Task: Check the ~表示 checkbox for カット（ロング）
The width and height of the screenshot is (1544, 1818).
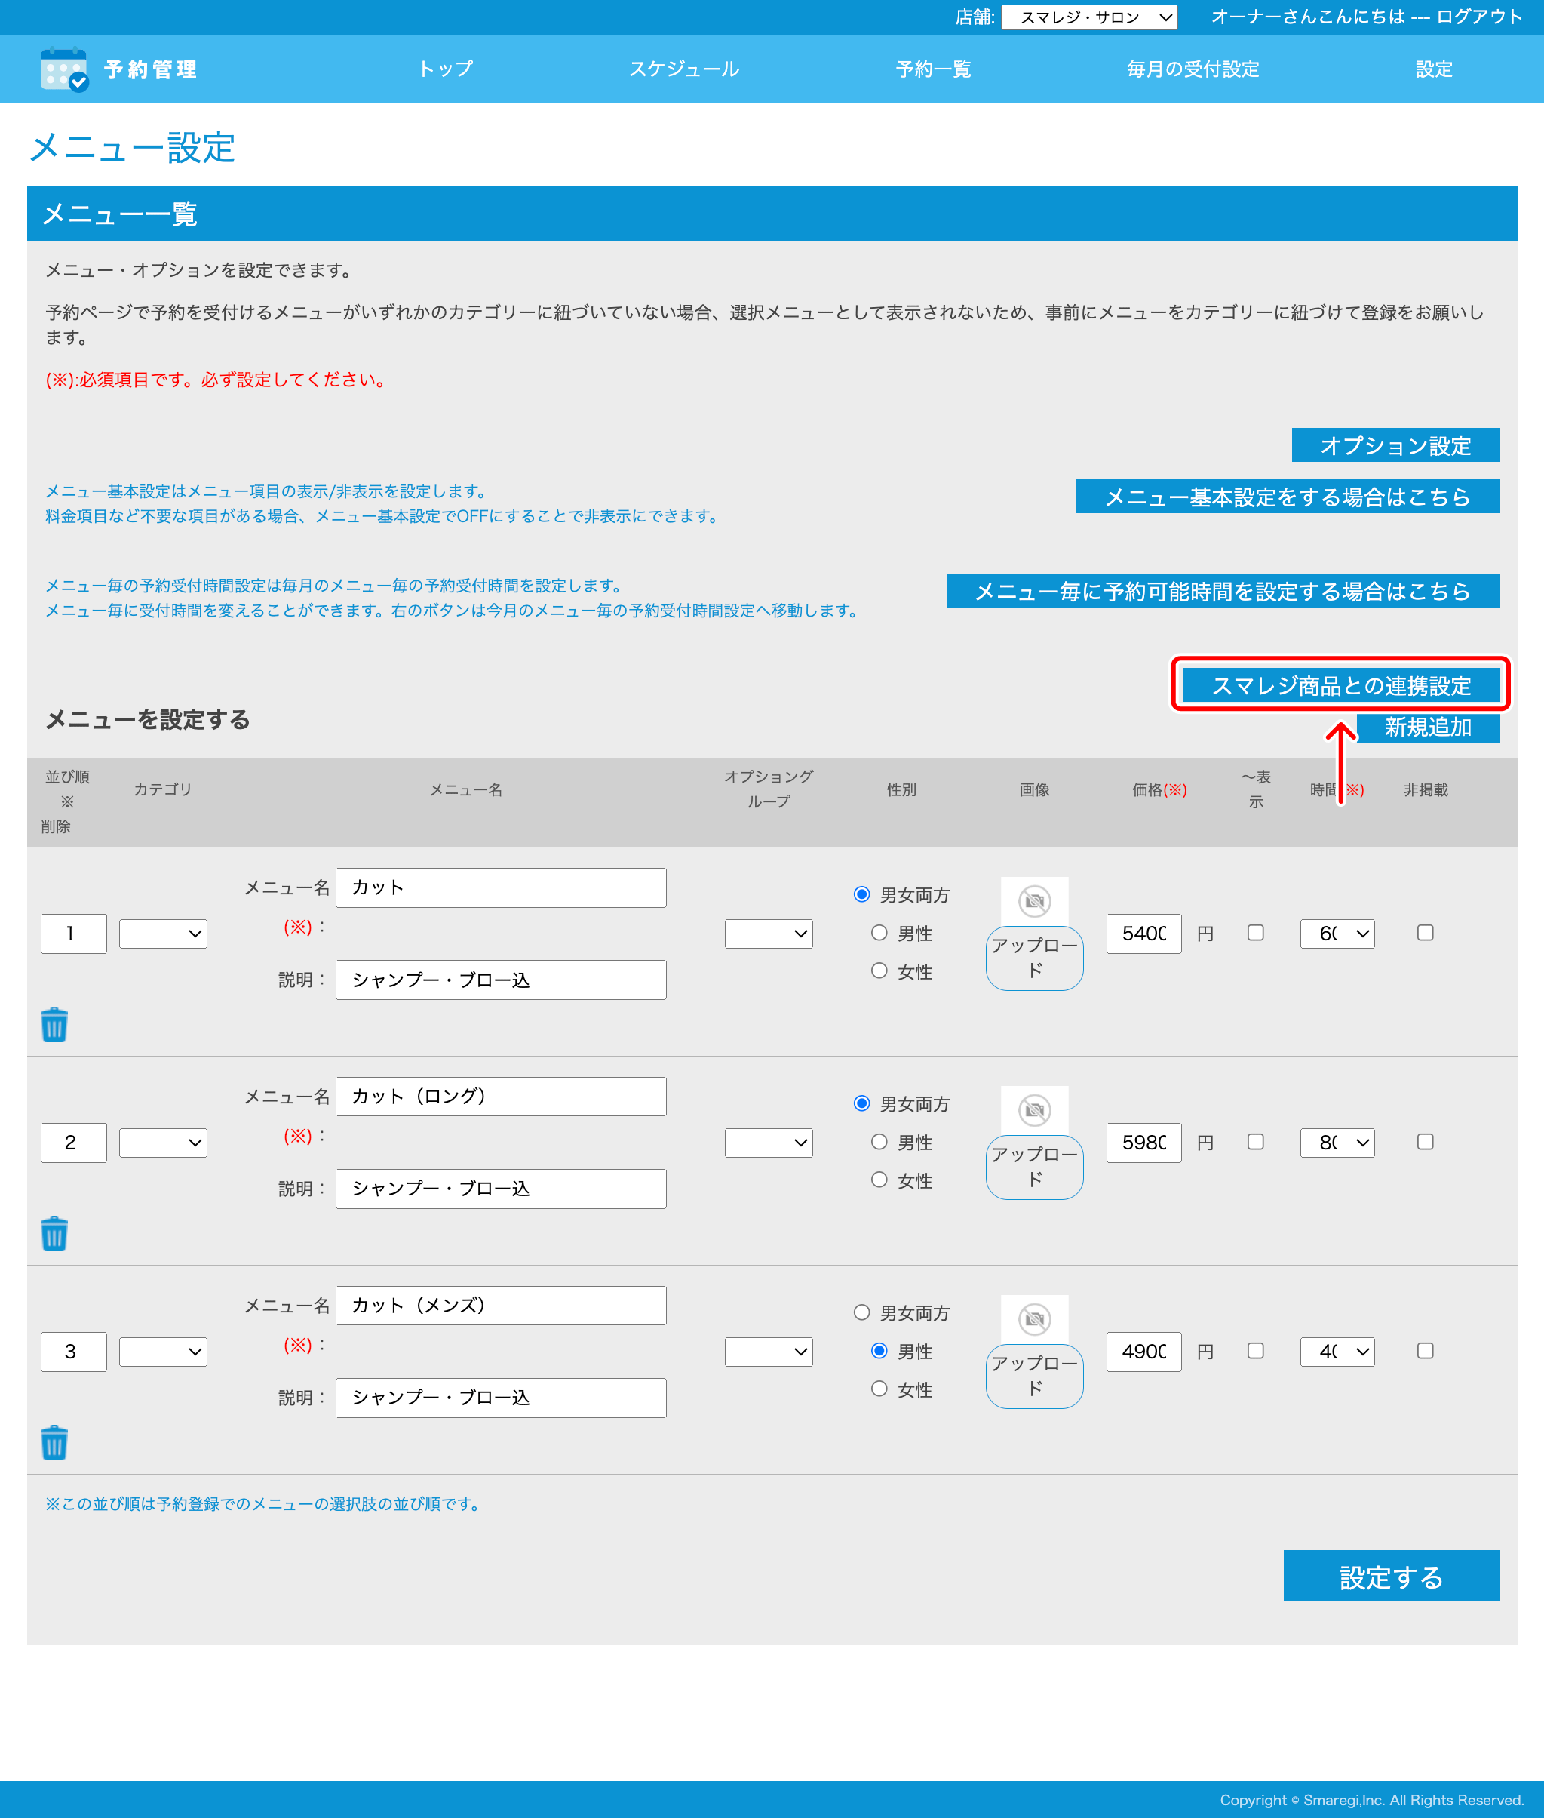Action: click(1255, 1142)
